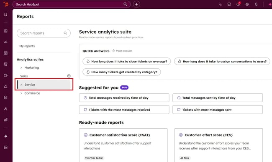
Task: Expand the Service analytics suite chevron
Action: [21, 85]
